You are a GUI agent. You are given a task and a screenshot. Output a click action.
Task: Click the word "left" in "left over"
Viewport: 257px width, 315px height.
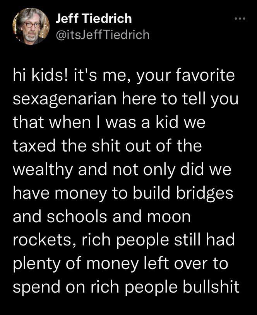156,264
